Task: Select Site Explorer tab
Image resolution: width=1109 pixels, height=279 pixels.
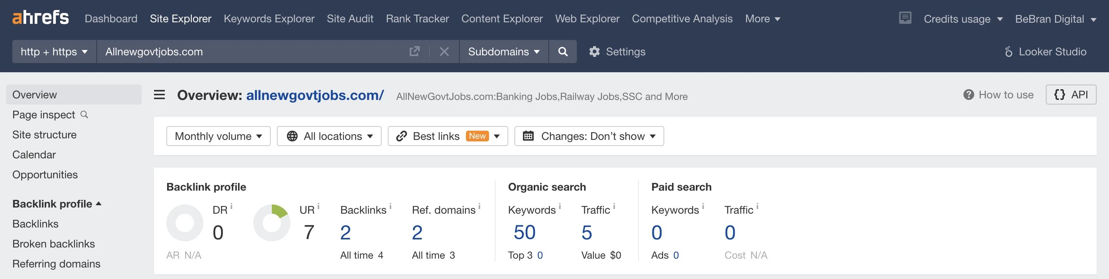Action: click(x=180, y=18)
